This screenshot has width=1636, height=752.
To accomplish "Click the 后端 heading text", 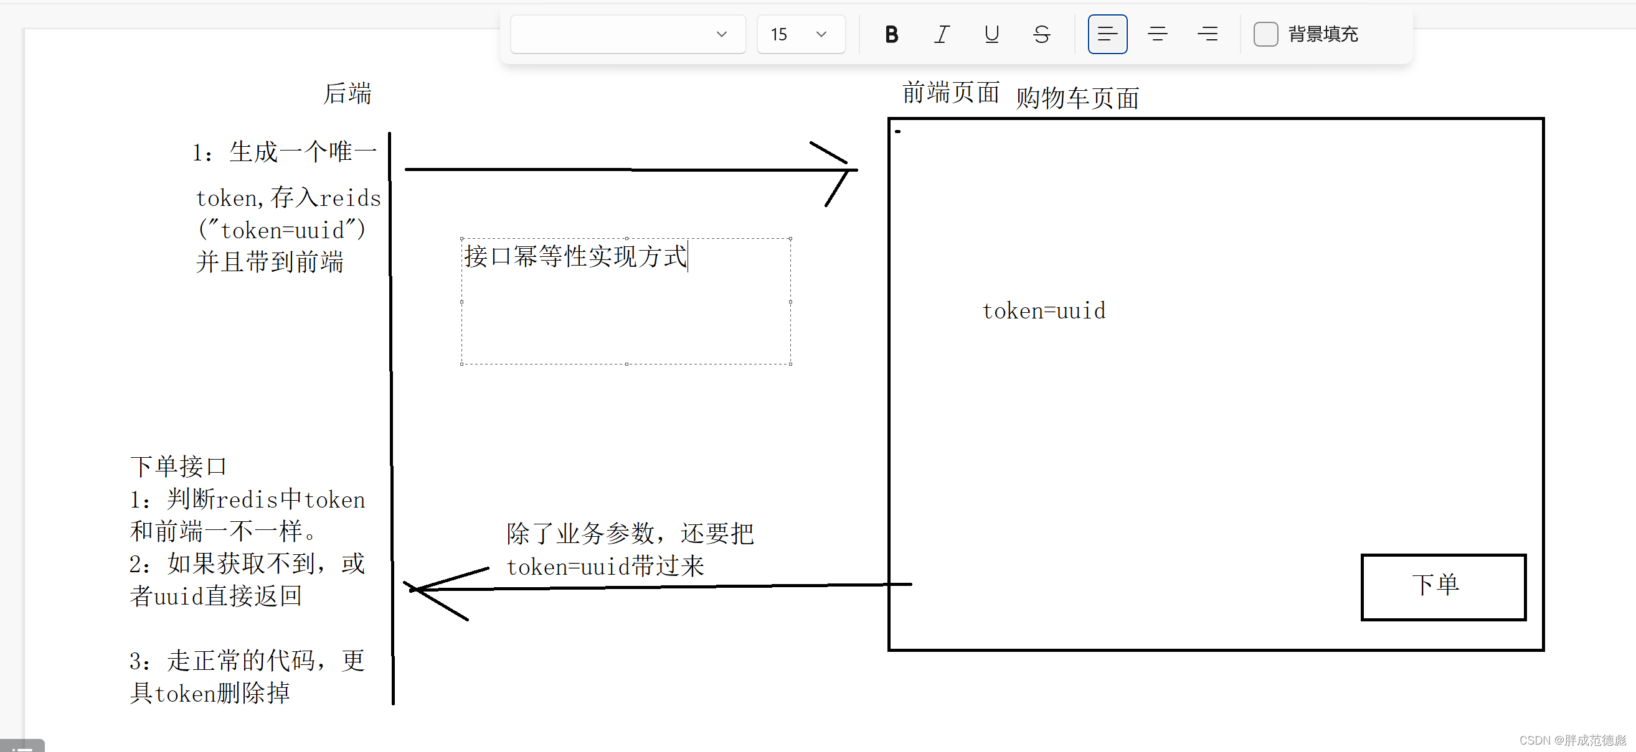I will 347,93.
